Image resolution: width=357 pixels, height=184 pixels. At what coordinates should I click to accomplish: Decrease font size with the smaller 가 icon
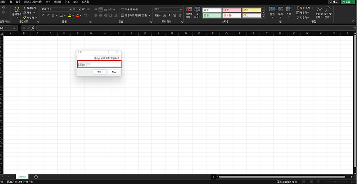coord(89,10)
